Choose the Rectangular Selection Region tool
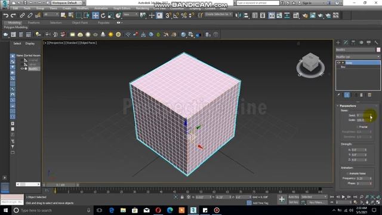Viewport: 382px width, 215px height. coord(79,16)
